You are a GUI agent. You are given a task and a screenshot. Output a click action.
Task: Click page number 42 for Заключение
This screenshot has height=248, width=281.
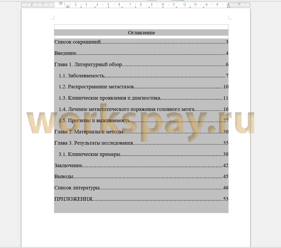click(226, 165)
